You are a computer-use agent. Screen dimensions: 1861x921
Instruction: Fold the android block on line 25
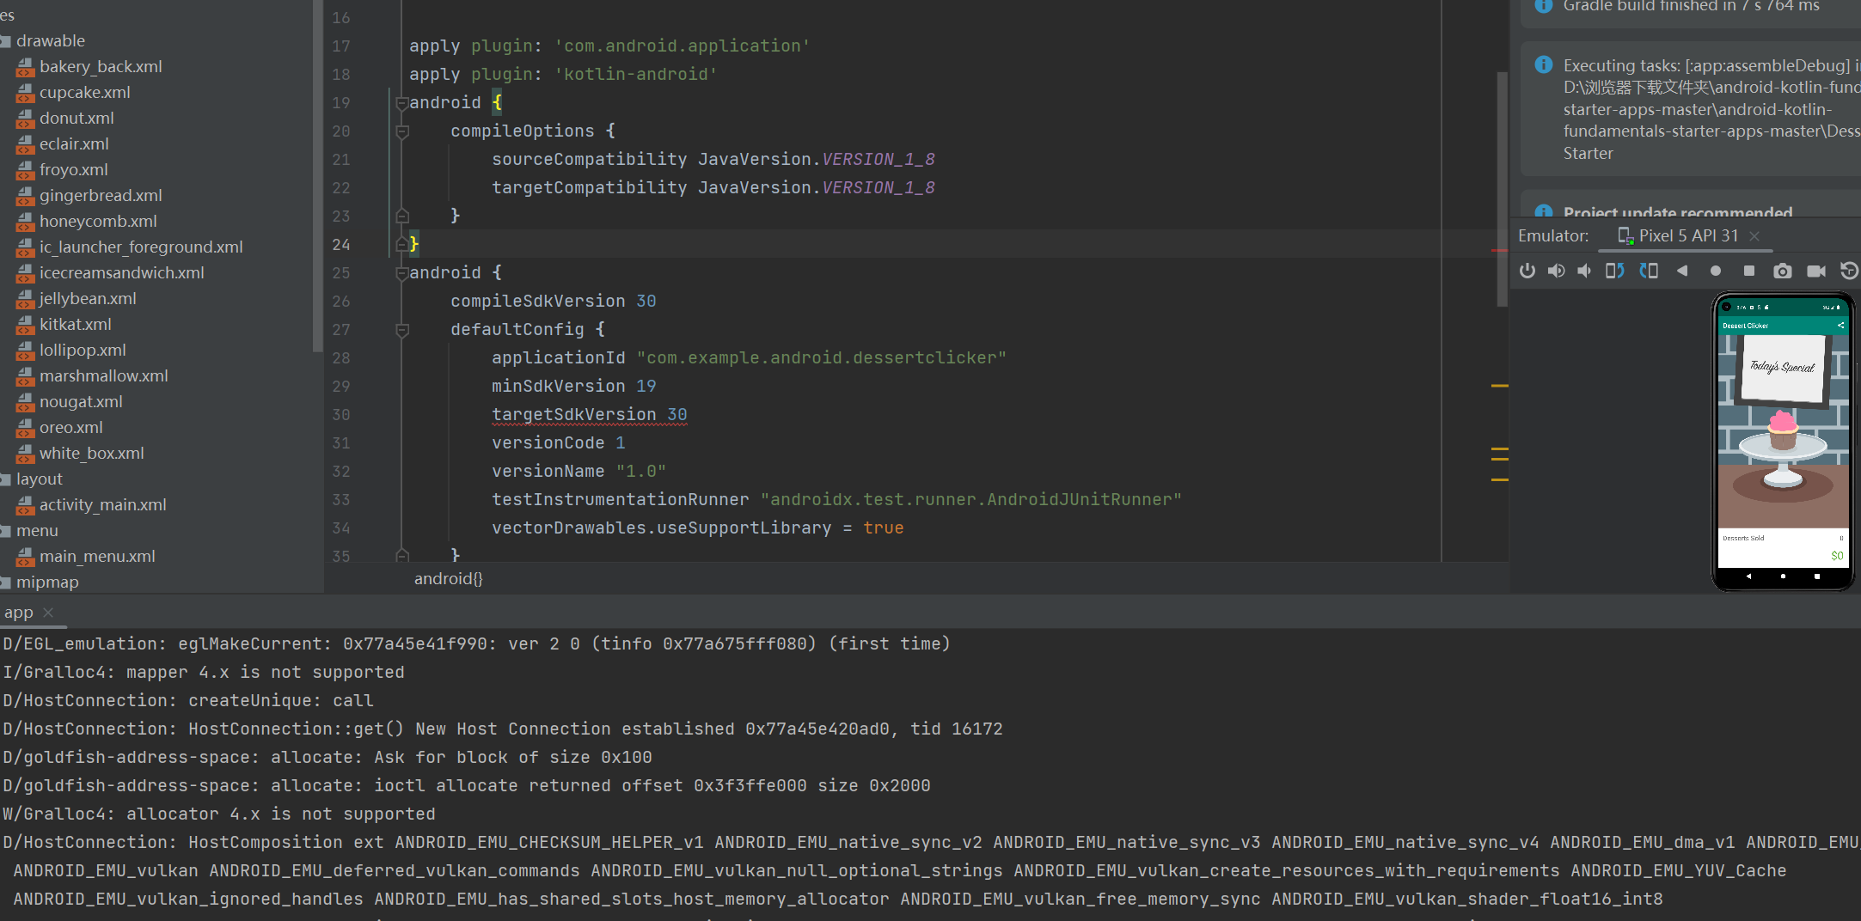tap(401, 273)
